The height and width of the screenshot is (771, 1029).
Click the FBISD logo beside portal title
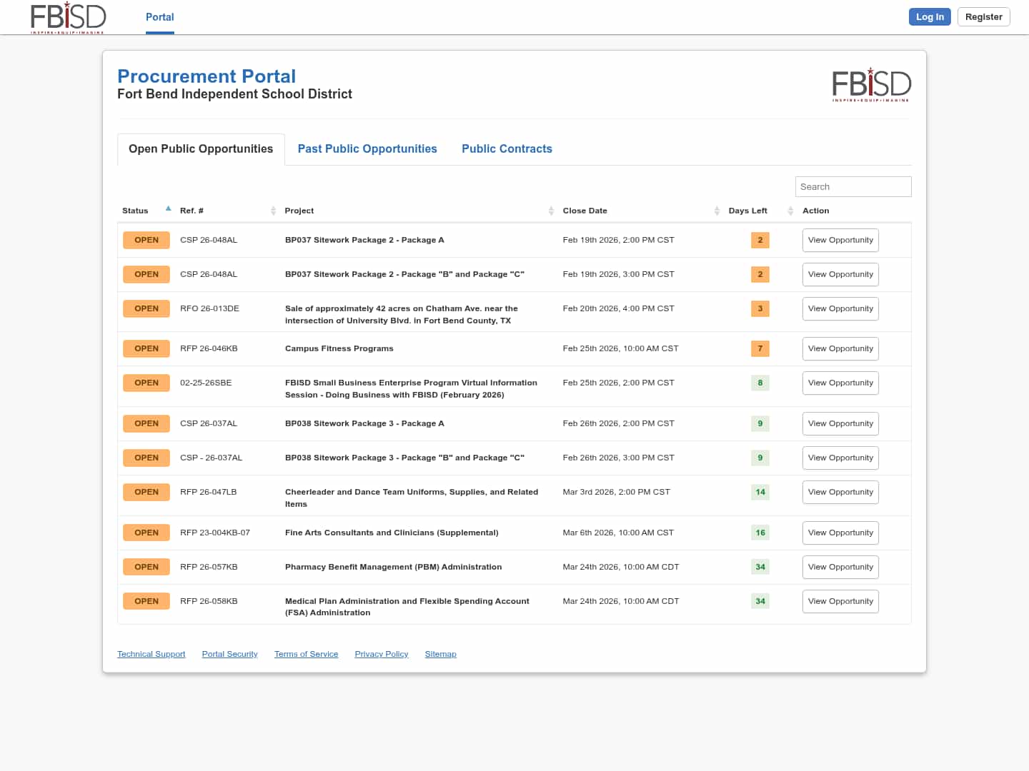(x=871, y=84)
